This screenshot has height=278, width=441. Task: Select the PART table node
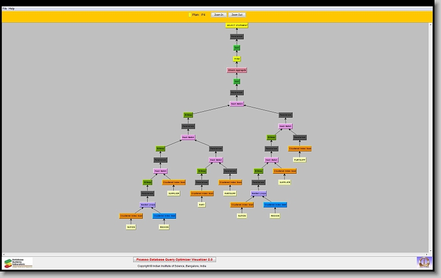(x=201, y=205)
